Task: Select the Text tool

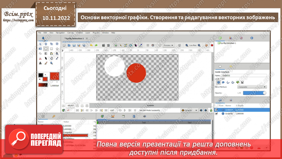Action: (x=40, y=63)
